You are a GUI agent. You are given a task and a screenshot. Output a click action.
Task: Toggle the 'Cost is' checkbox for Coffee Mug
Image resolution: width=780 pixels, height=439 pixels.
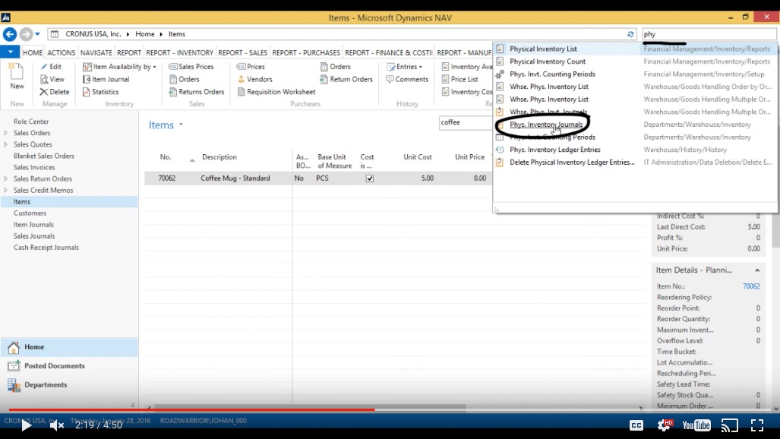370,178
